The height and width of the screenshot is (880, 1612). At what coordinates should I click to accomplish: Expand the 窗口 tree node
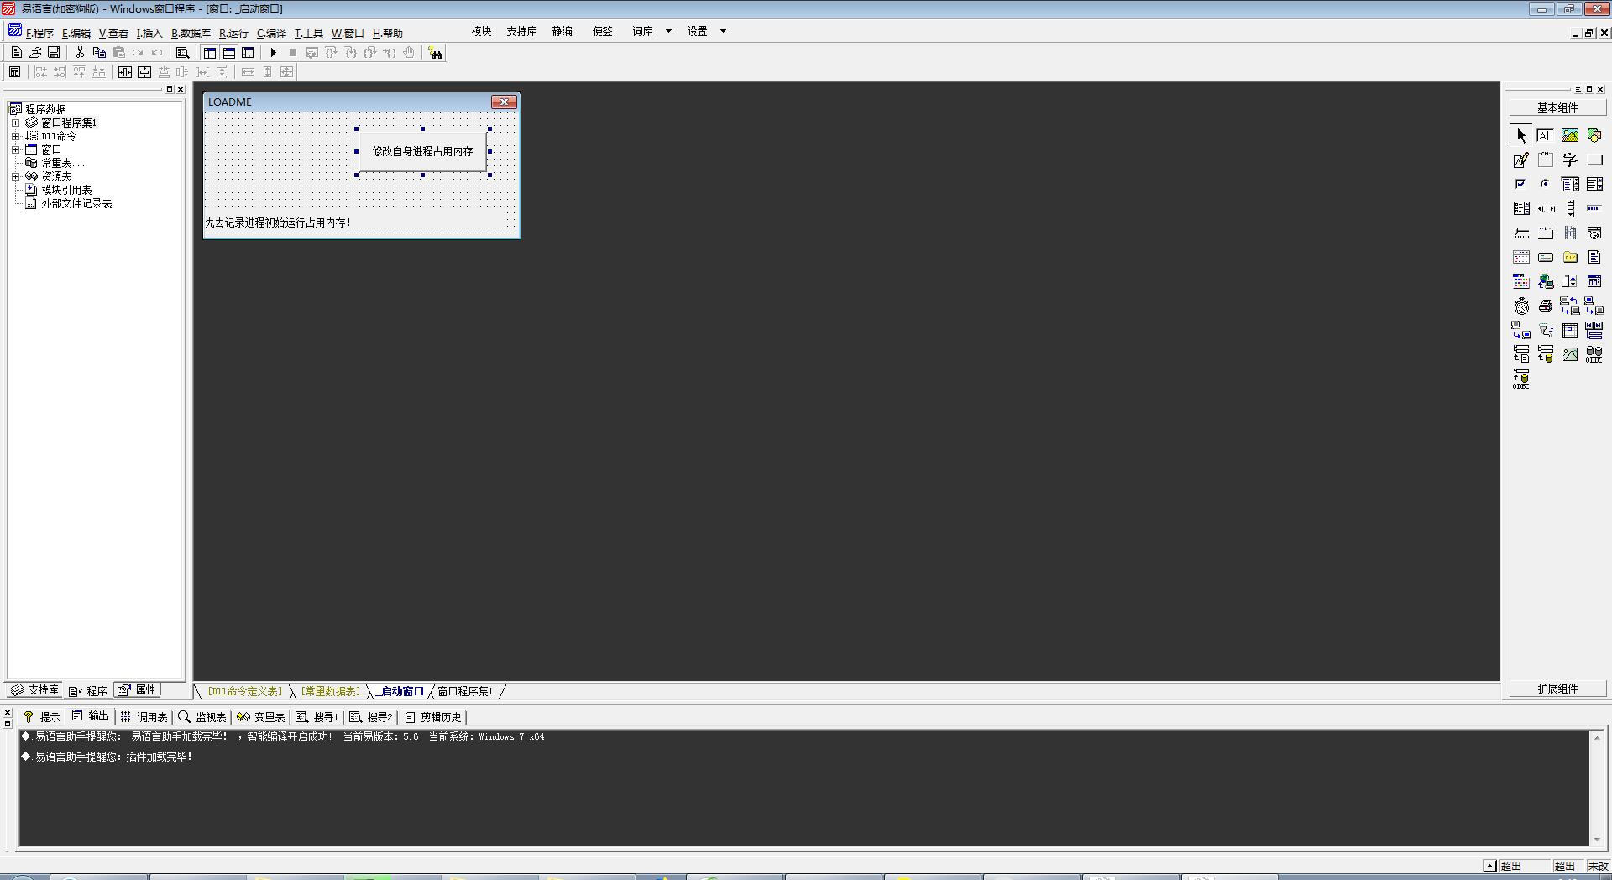coord(15,149)
